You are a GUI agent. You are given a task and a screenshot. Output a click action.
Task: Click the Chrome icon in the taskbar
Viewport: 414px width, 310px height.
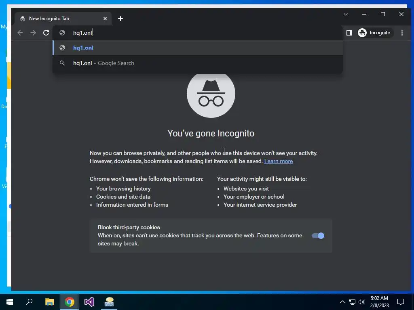tap(70, 302)
